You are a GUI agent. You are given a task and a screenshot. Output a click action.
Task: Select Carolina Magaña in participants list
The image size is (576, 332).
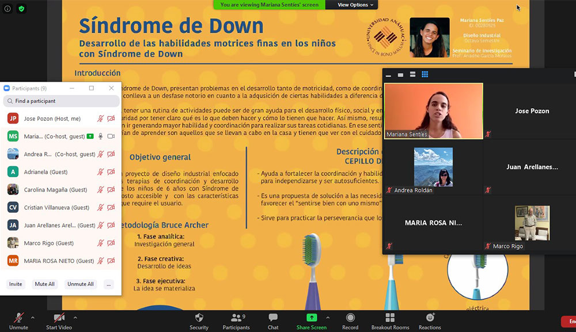(x=55, y=190)
